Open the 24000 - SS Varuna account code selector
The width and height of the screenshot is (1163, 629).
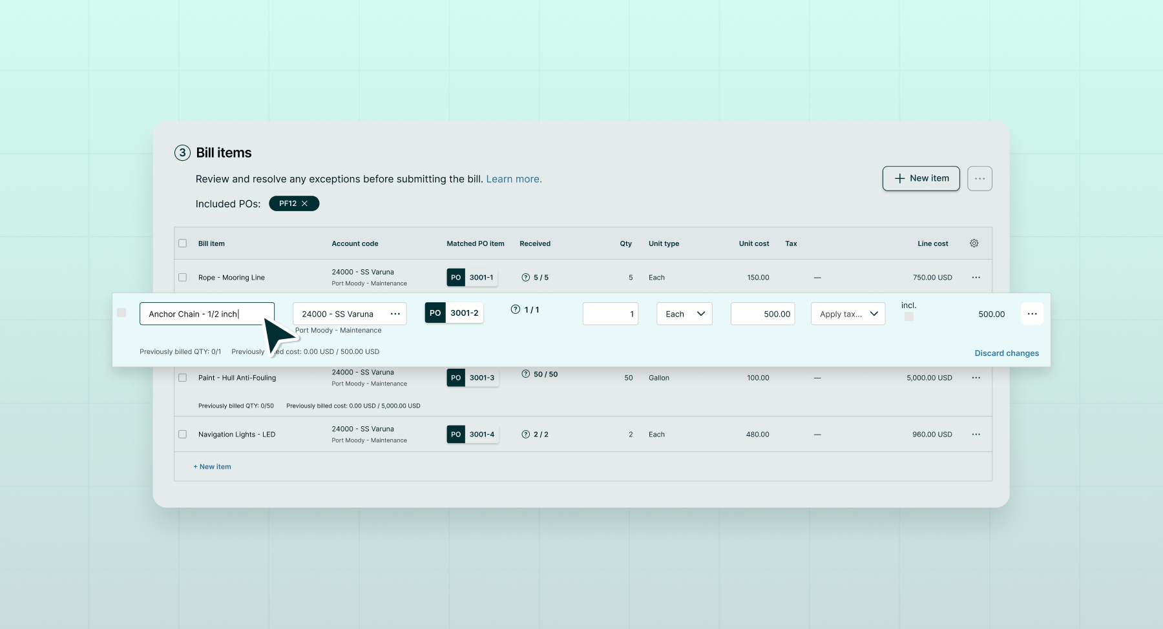pos(338,314)
